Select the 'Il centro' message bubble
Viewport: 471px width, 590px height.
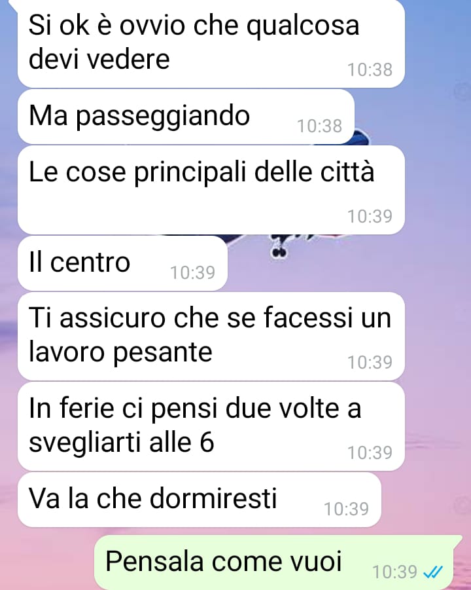pos(122,263)
